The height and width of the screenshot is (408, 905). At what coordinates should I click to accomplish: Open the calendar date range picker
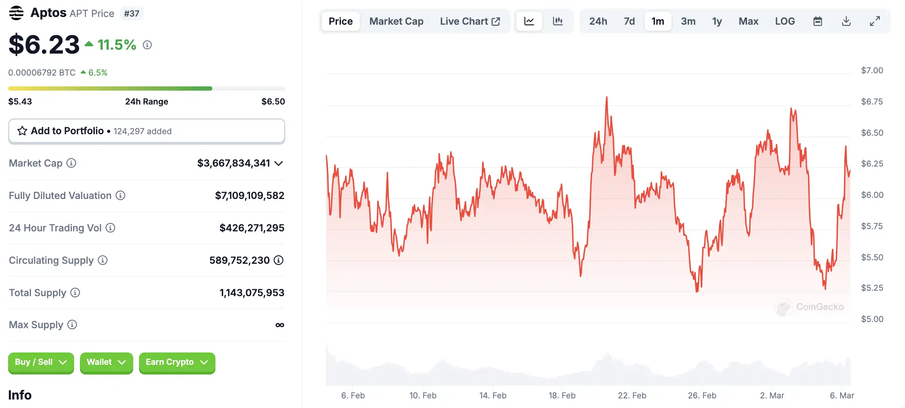click(817, 21)
